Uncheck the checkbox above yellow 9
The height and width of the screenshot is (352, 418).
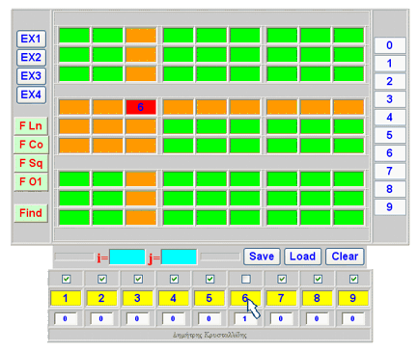(x=353, y=279)
